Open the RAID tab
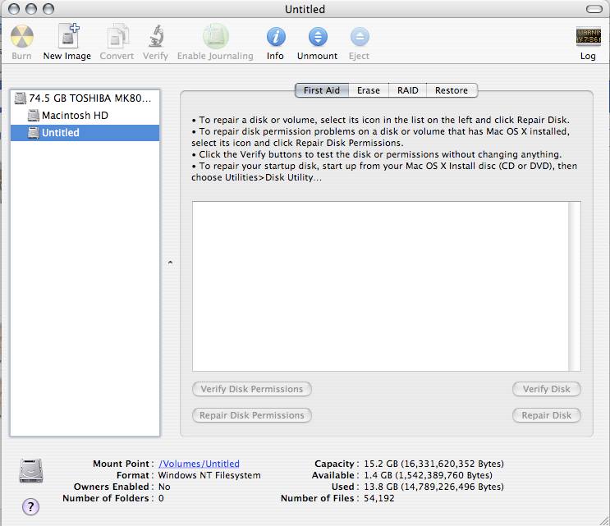The height and width of the screenshot is (526, 610). click(x=408, y=90)
